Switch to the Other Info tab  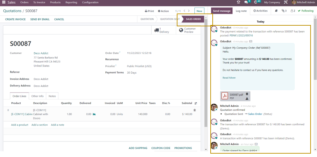pyautogui.click(x=37, y=96)
